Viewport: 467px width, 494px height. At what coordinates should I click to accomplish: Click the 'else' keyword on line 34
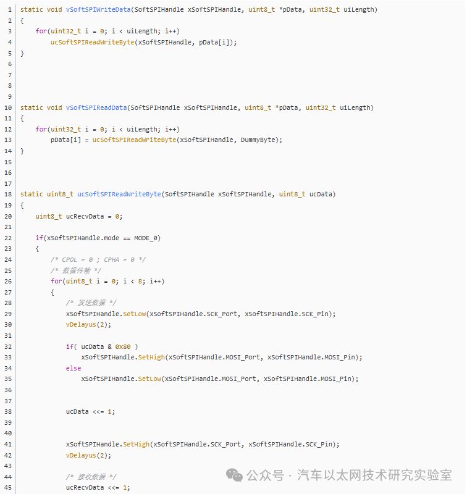click(x=74, y=368)
